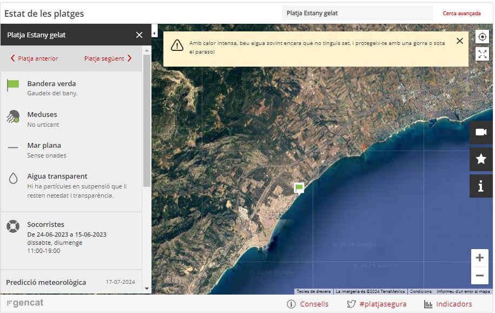Add beach to favorites with star
This screenshot has height=313, width=495.
coord(481,159)
